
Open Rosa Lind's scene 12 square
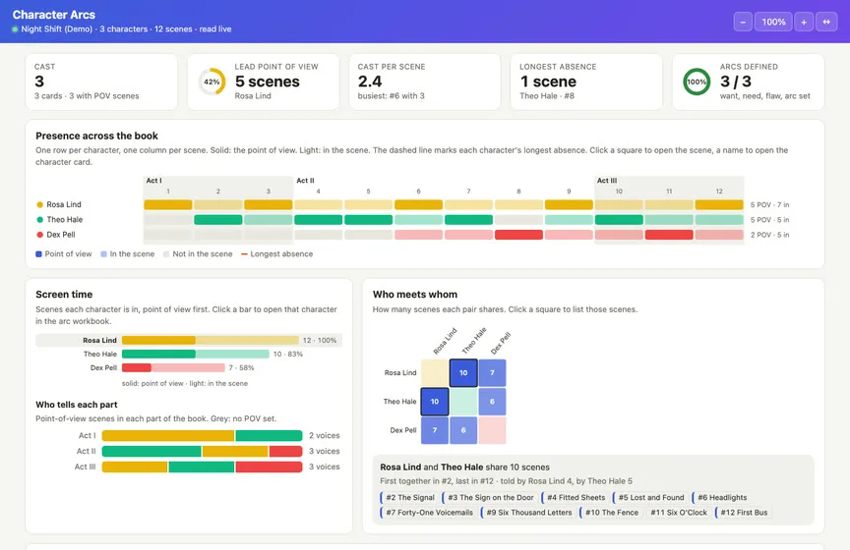tap(719, 204)
